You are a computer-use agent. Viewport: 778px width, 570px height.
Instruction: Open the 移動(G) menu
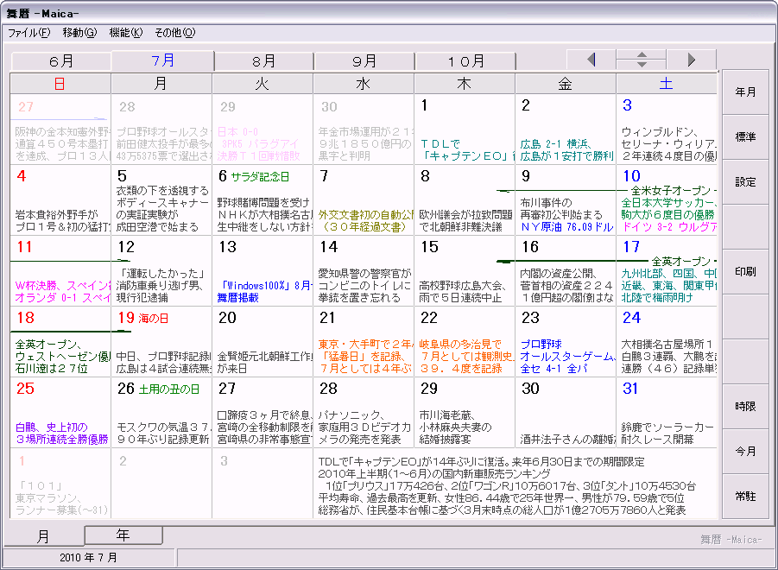(x=79, y=33)
